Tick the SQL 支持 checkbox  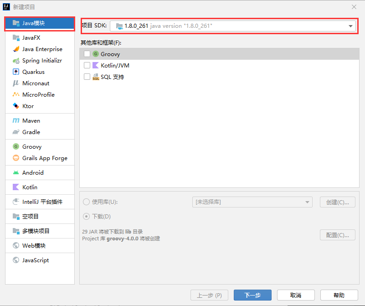tap(87, 77)
